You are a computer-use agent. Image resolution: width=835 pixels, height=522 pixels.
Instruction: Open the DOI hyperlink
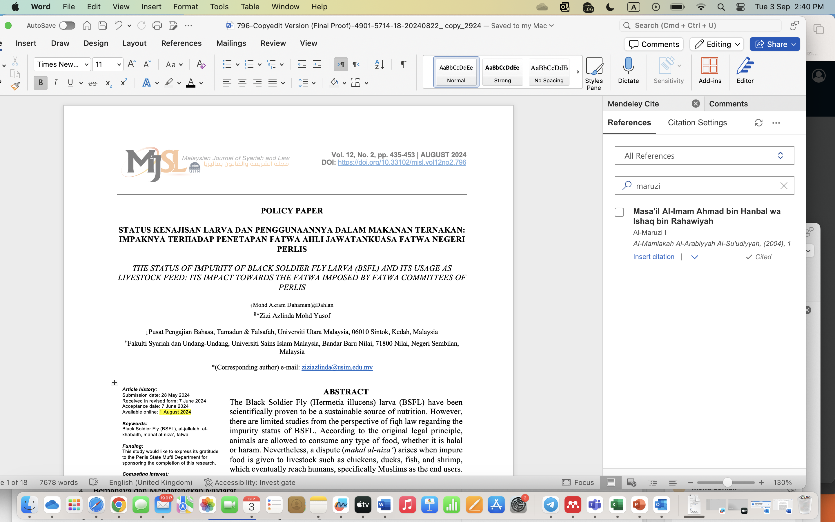pyautogui.click(x=402, y=162)
